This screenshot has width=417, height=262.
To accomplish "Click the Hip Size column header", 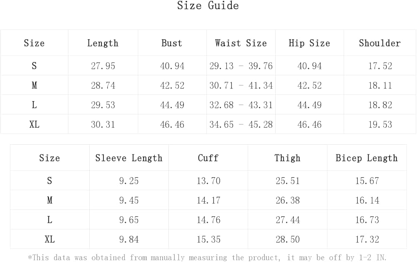I will [309, 43].
